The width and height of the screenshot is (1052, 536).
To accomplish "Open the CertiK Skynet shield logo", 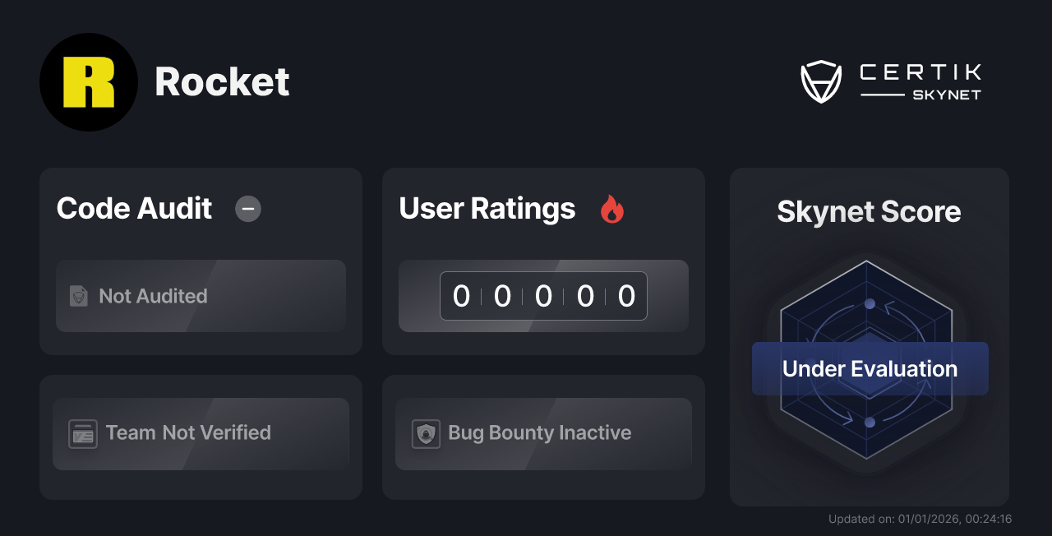I will coord(821,80).
